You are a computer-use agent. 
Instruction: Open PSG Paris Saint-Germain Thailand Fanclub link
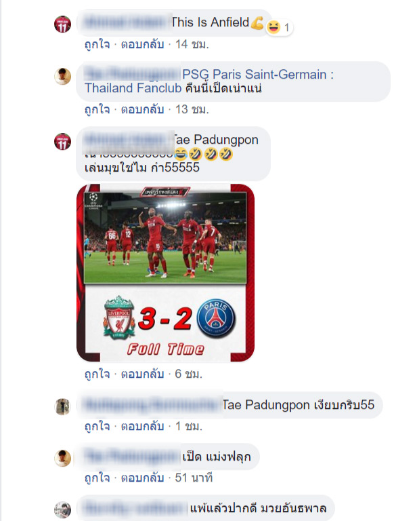pyautogui.click(x=209, y=81)
